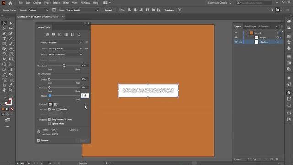Choose the Paintbrush tool

11,44
